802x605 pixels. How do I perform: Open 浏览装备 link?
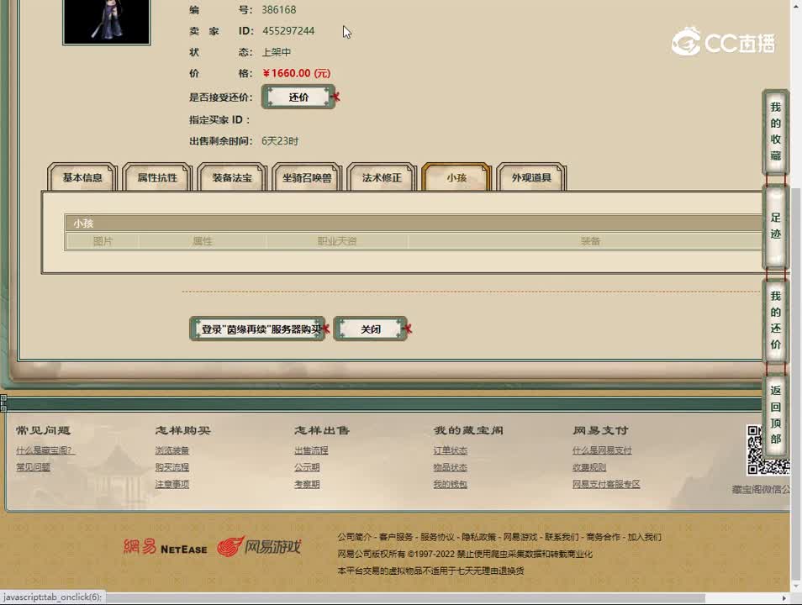(172, 450)
